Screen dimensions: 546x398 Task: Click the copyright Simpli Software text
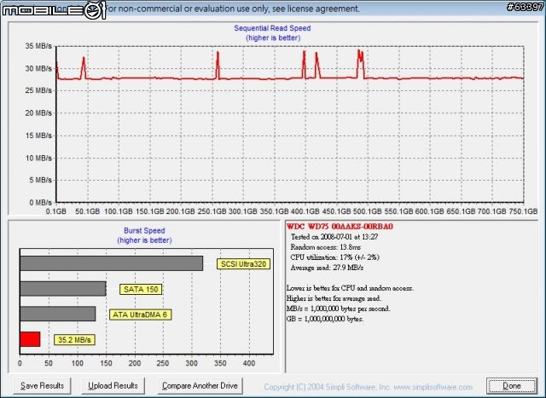point(368,387)
